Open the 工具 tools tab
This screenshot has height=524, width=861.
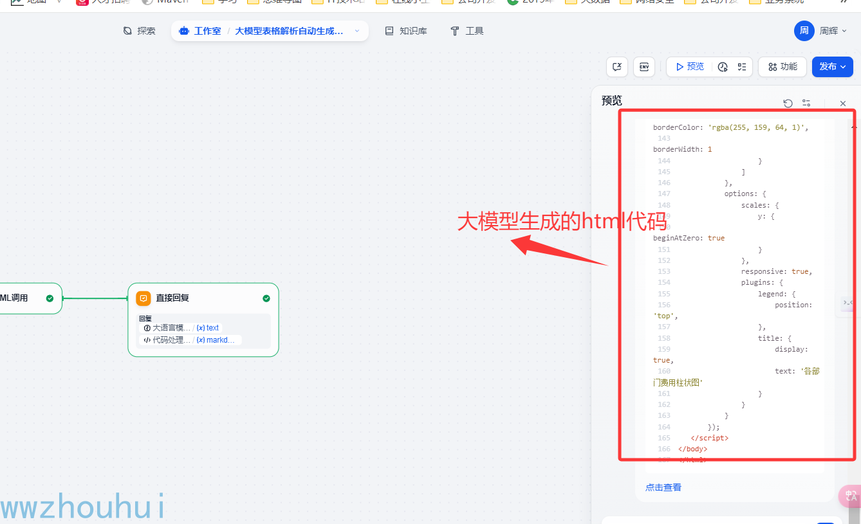pos(467,31)
